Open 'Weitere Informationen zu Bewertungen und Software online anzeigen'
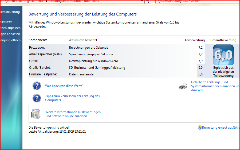The width and height of the screenshot is (240, 150). tap(73, 114)
